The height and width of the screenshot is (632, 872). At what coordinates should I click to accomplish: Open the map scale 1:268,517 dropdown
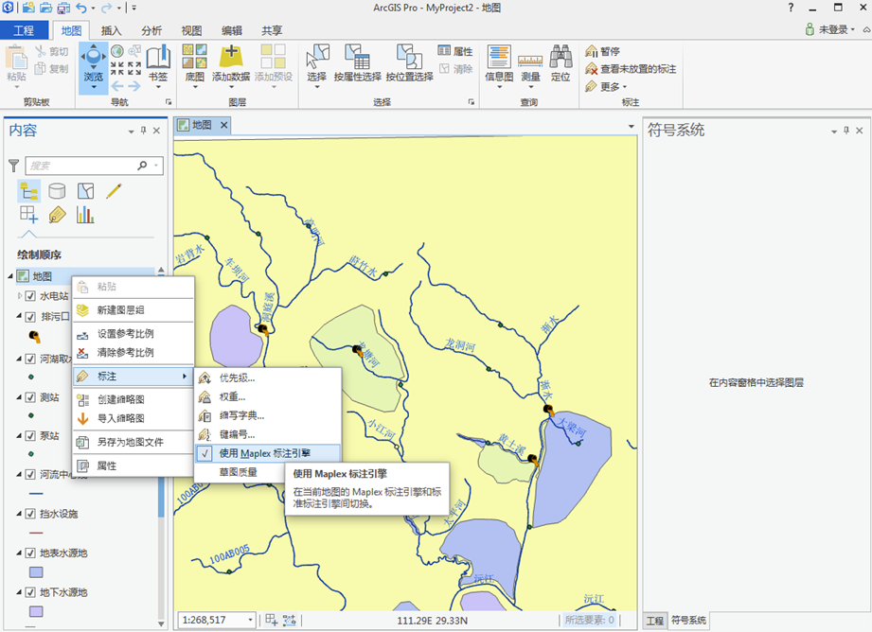[250, 620]
